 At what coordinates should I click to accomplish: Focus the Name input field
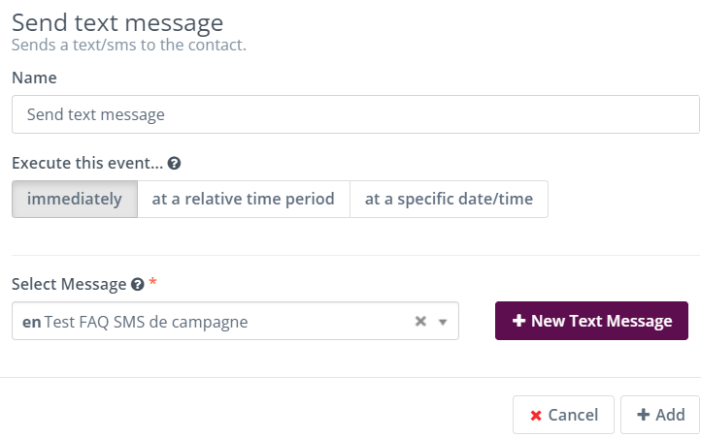tap(355, 114)
